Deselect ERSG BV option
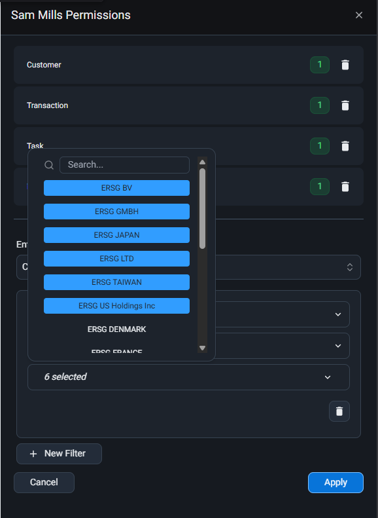Image resolution: width=378 pixels, height=518 pixels. pyautogui.click(x=117, y=188)
